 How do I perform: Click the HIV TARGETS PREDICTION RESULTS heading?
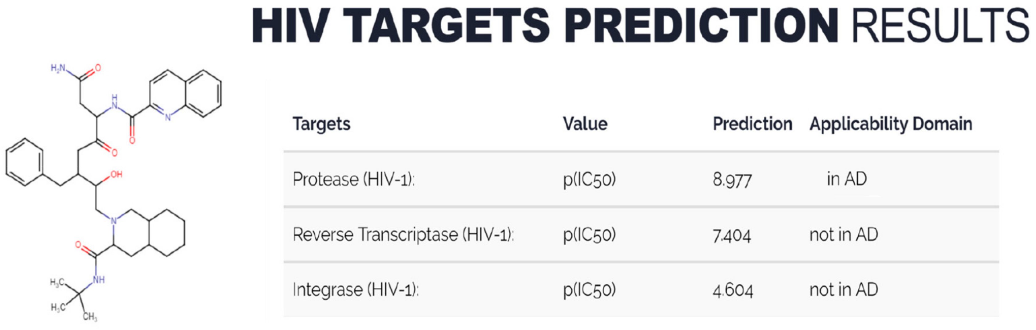tap(639, 25)
